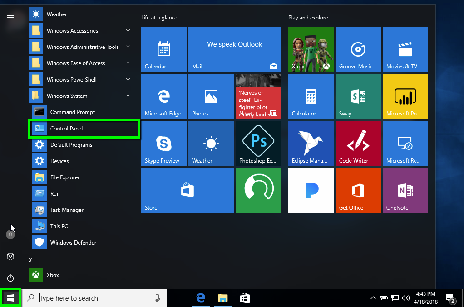
Task: Open the Store tile
Action: [188, 191]
